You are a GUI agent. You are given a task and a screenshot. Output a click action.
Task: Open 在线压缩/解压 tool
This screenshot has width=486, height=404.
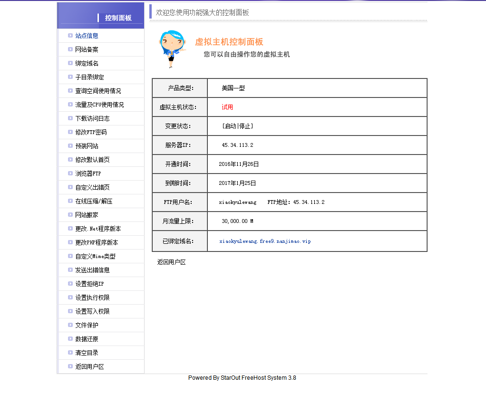94,201
